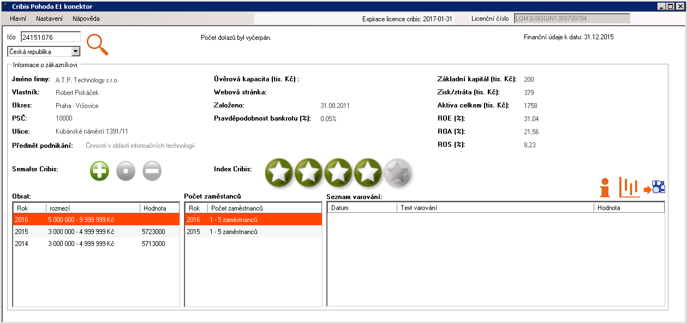Open the orange bar chart icon
The width and height of the screenshot is (687, 324).
pos(629,188)
